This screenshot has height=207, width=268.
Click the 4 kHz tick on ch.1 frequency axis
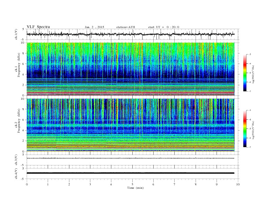(23, 74)
